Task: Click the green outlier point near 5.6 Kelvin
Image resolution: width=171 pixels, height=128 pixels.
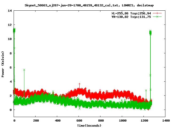Action: (x=24, y=70)
